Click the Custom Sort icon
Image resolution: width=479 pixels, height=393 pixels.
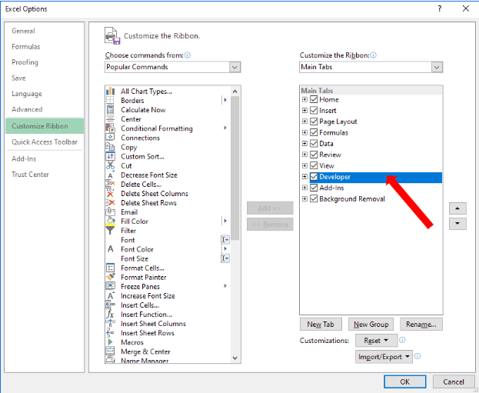(x=110, y=156)
